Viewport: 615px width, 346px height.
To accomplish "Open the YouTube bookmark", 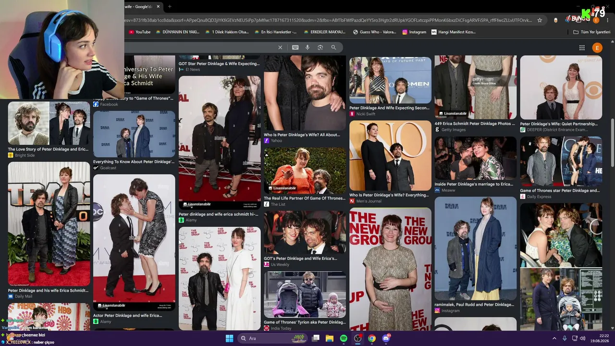I will point(139,32).
